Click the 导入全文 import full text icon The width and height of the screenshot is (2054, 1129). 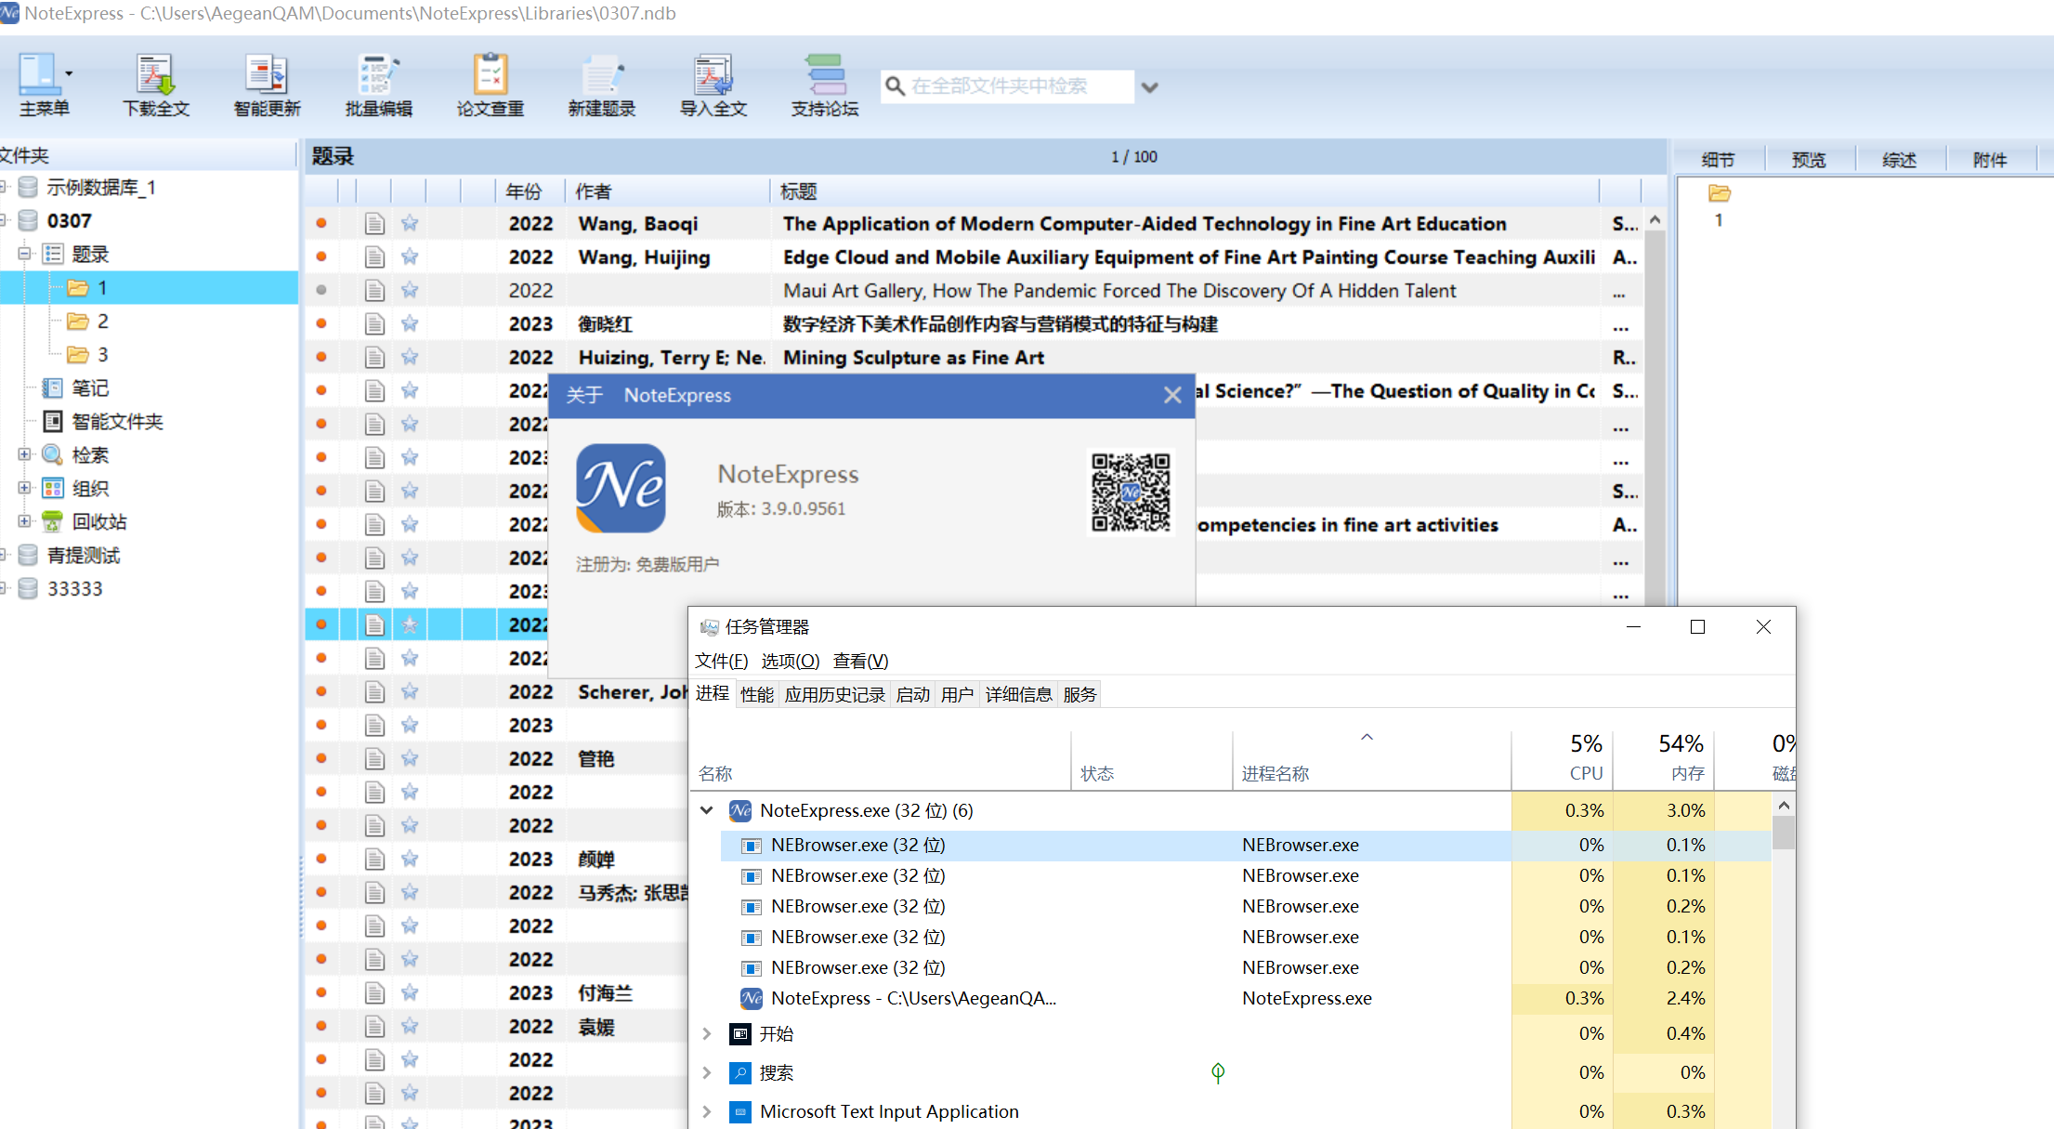713,73
